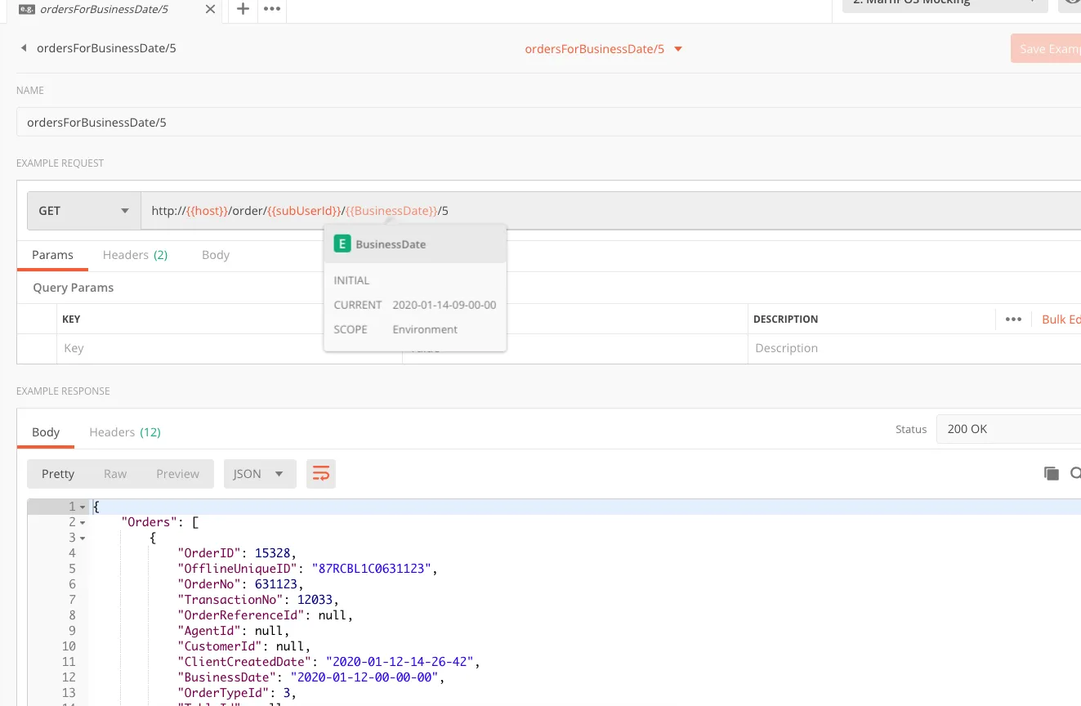This screenshot has height=706, width=1081.
Task: Open the search icon in the response body
Action: click(1075, 474)
